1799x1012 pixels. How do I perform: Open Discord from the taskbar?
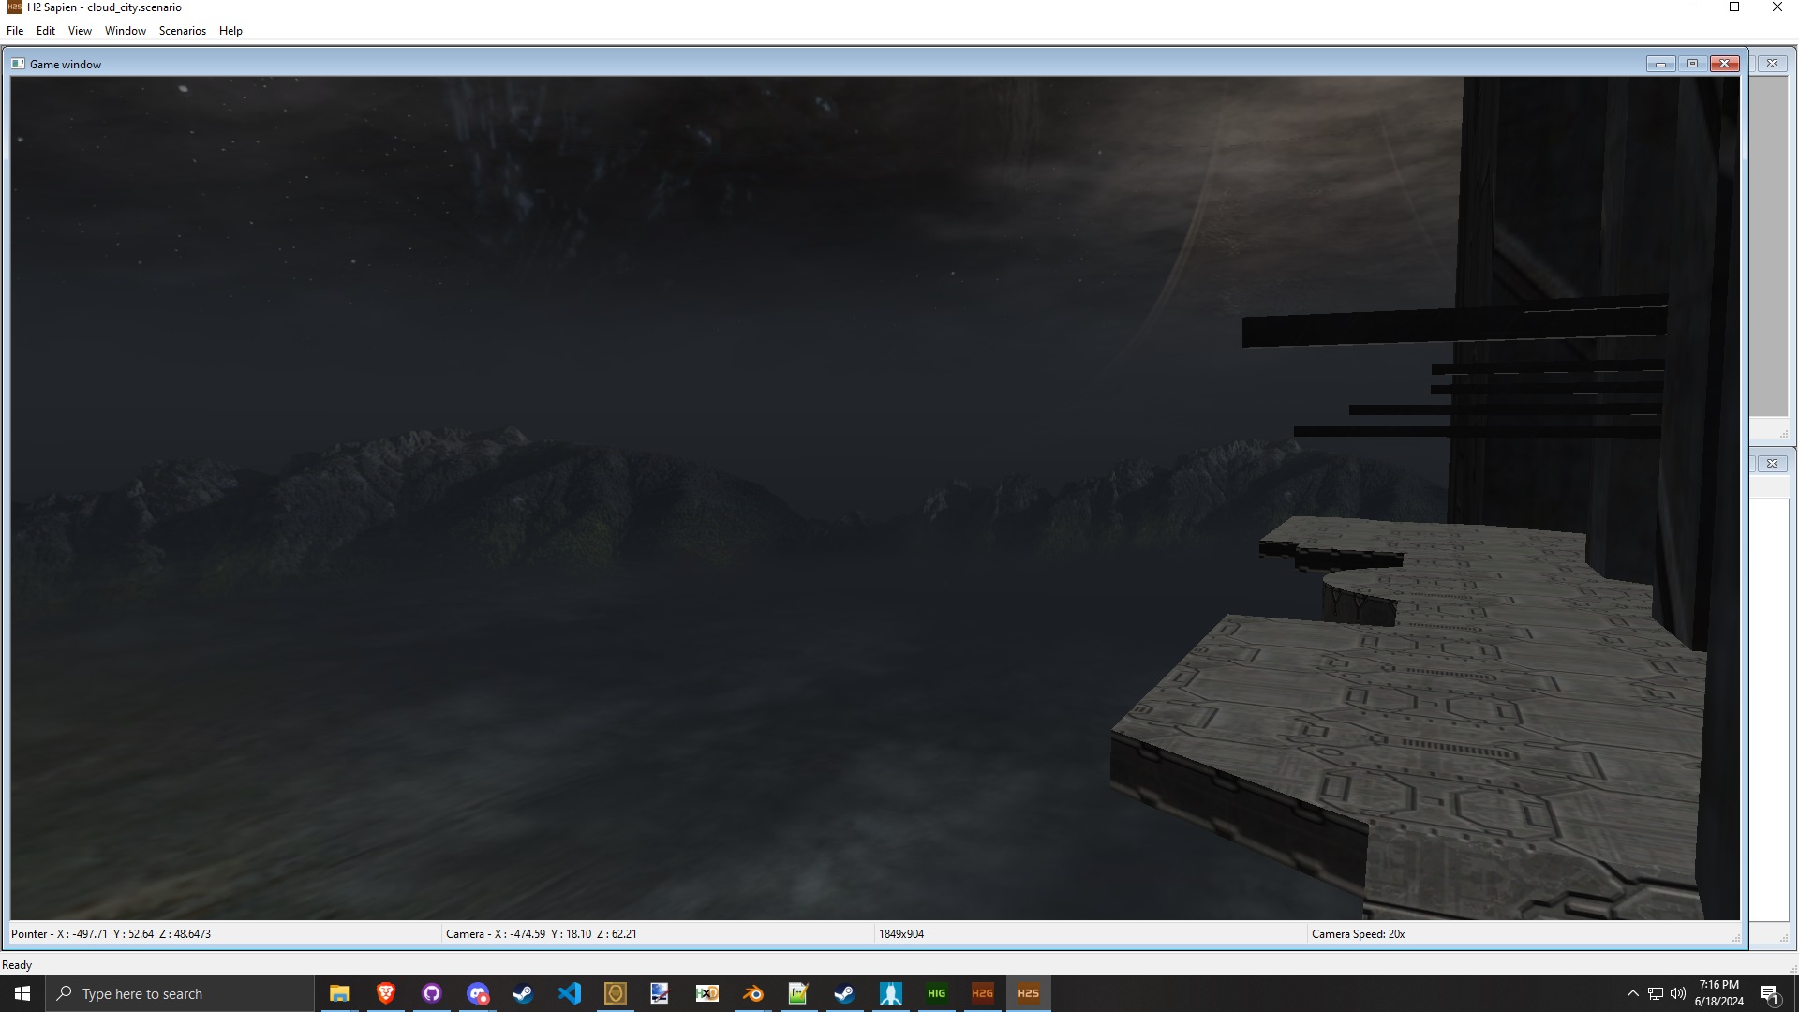click(x=477, y=993)
